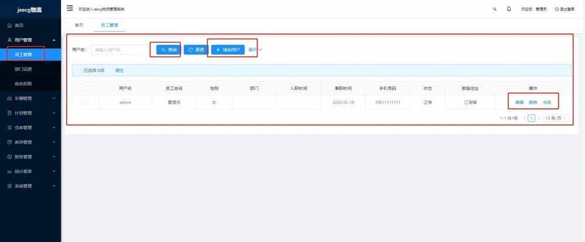
Task: Select 员工管理 in the sidebar
Action: tap(30, 54)
